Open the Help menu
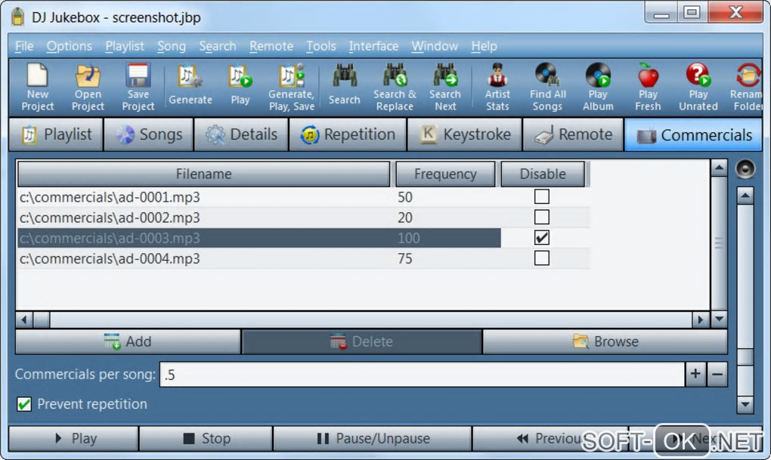The width and height of the screenshot is (771, 460). pos(485,46)
